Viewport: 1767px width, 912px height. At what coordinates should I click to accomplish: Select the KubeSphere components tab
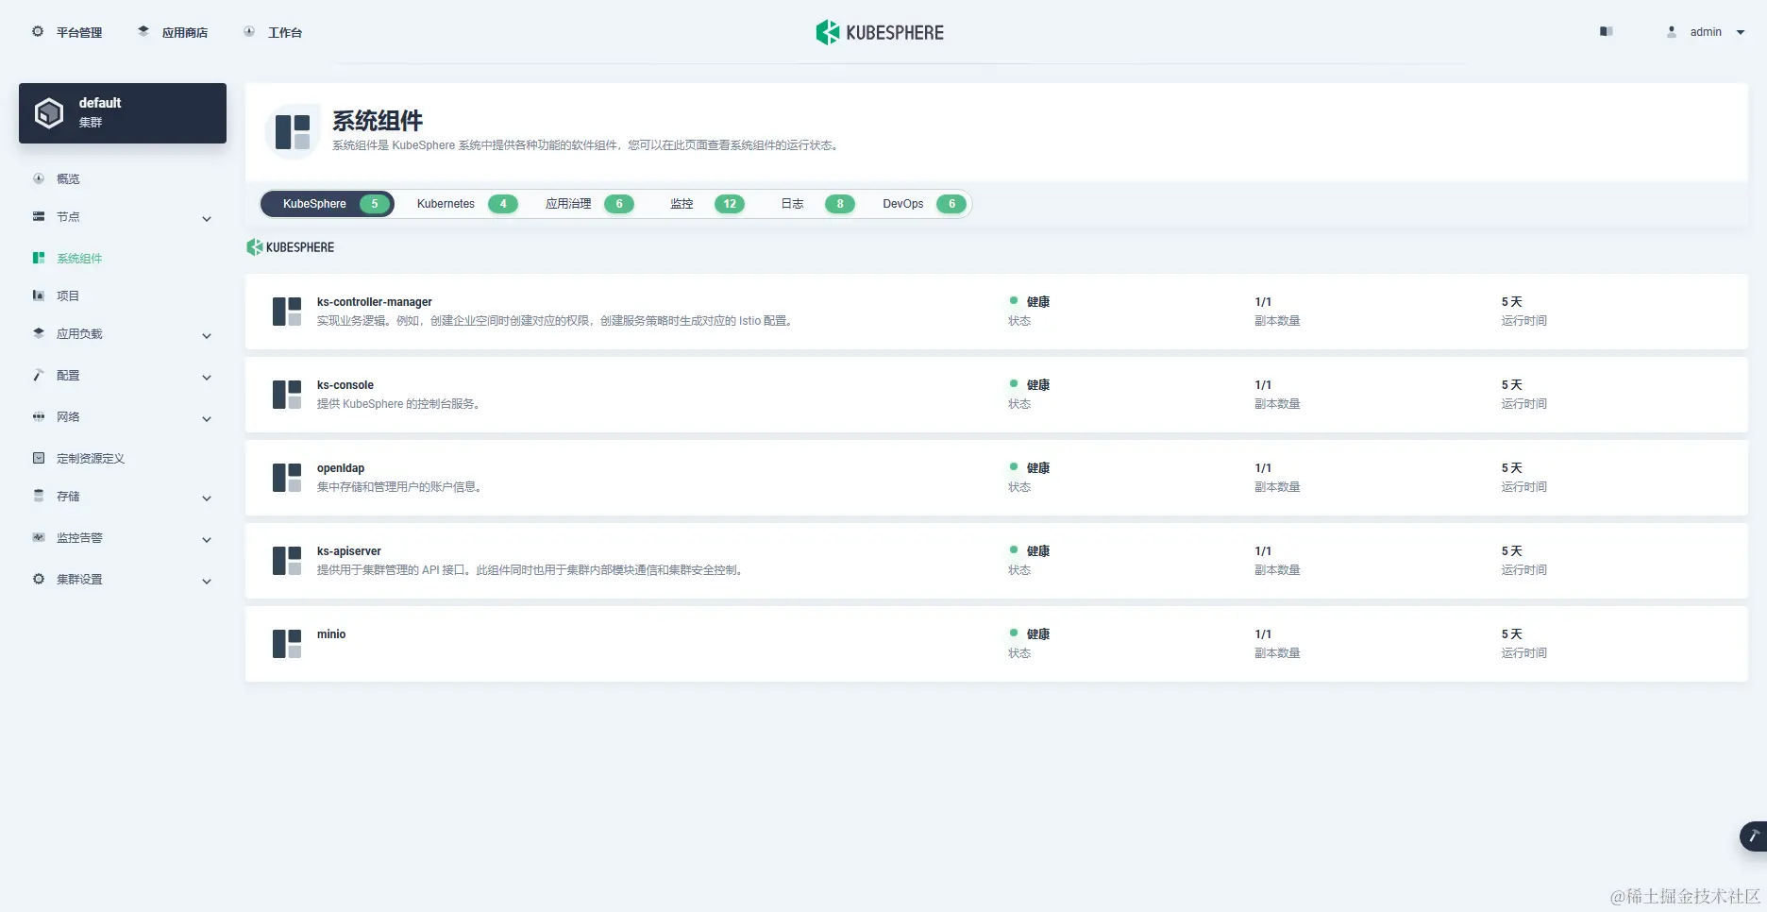click(328, 204)
